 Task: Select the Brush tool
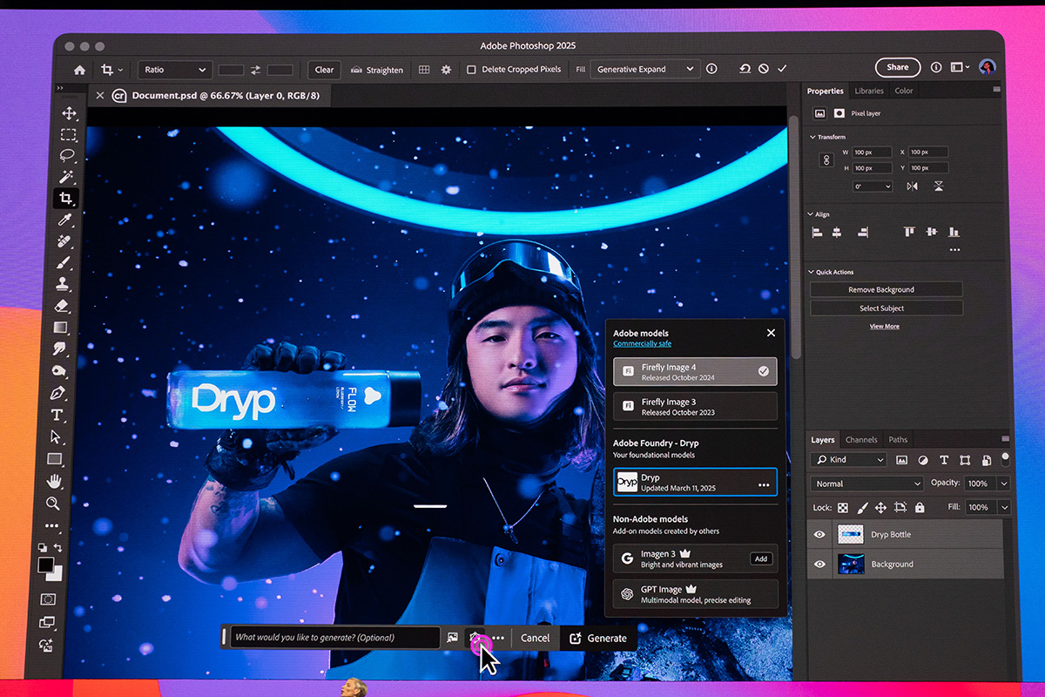[64, 263]
